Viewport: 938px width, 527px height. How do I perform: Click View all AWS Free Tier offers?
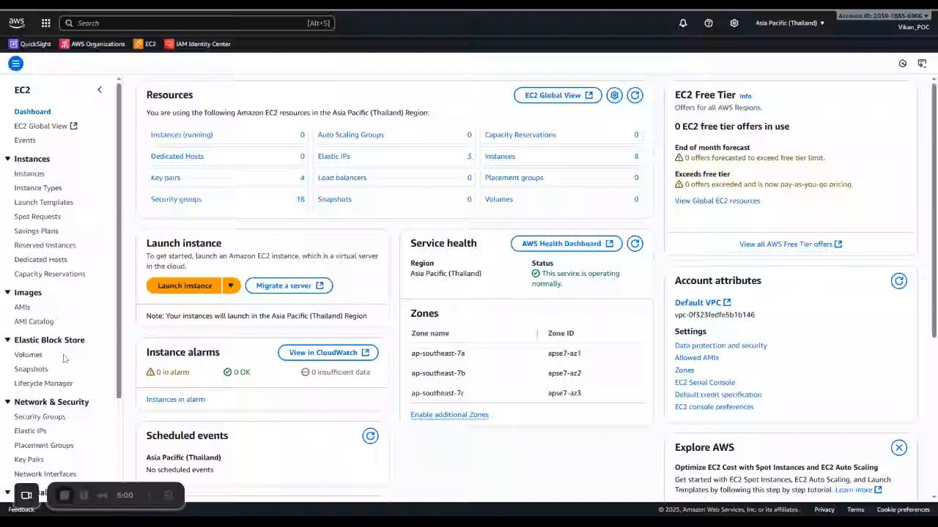point(791,244)
